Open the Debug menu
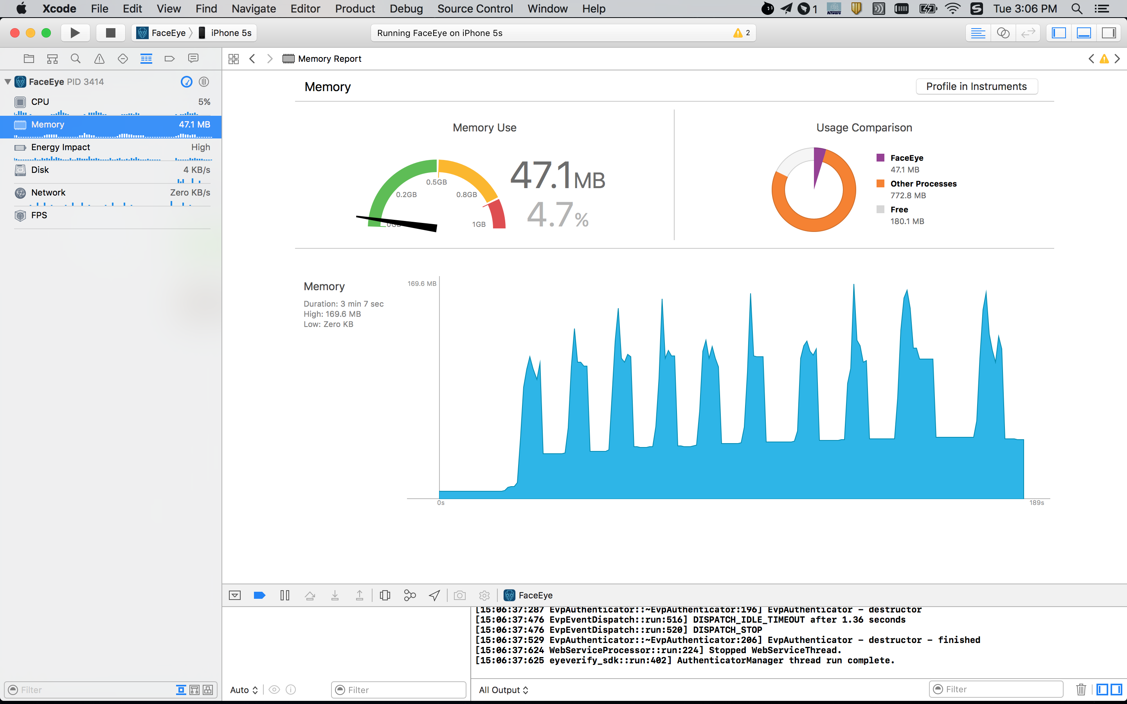Image resolution: width=1127 pixels, height=704 pixels. pos(406,8)
